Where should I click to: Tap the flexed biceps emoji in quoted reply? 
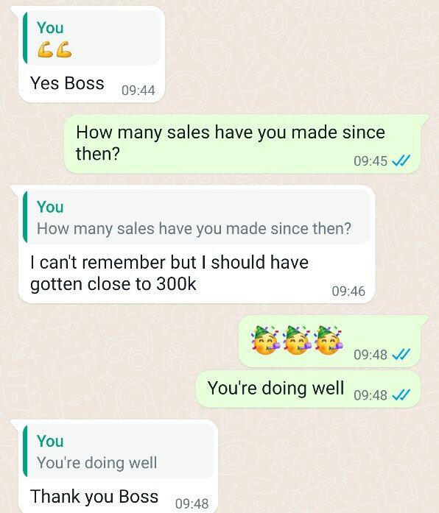coord(55,50)
